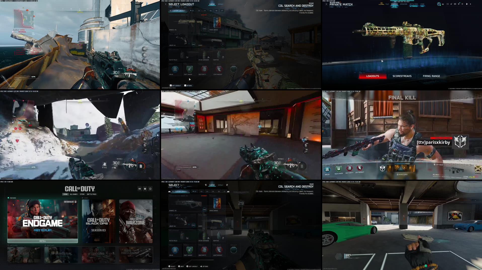Open the Black Ops 7 Season 03 card
This screenshot has height=270, width=482.
pos(98,221)
